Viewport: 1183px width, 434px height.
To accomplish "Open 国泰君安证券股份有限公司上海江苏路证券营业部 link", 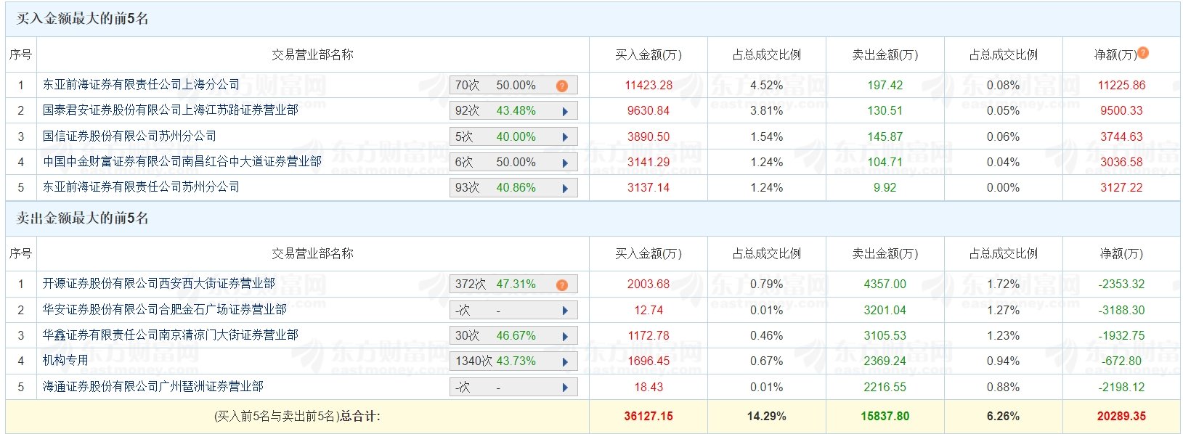I will coord(171,110).
